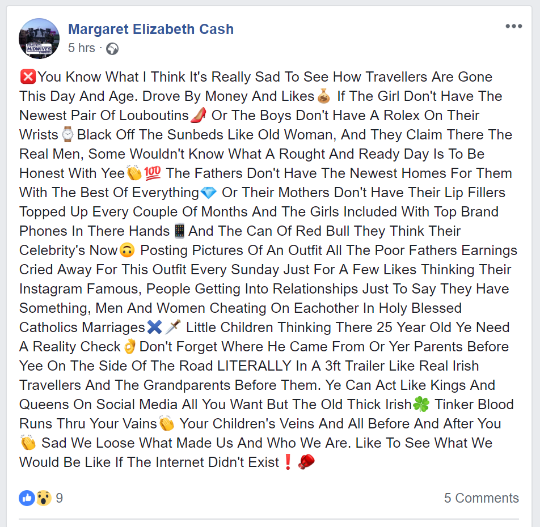The height and width of the screenshot is (527, 540).
Task: Open the post options menu via three dots
Action: [x=513, y=26]
